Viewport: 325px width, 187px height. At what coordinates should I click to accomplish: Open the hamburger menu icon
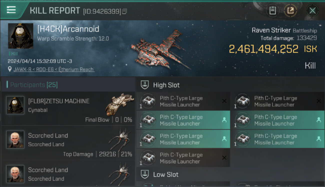pos(11,10)
